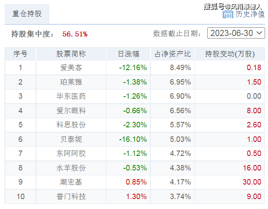Image resolution: width=268 pixels, height=209 pixels.
Task: Open the 历史净值 link
Action: coord(250,14)
